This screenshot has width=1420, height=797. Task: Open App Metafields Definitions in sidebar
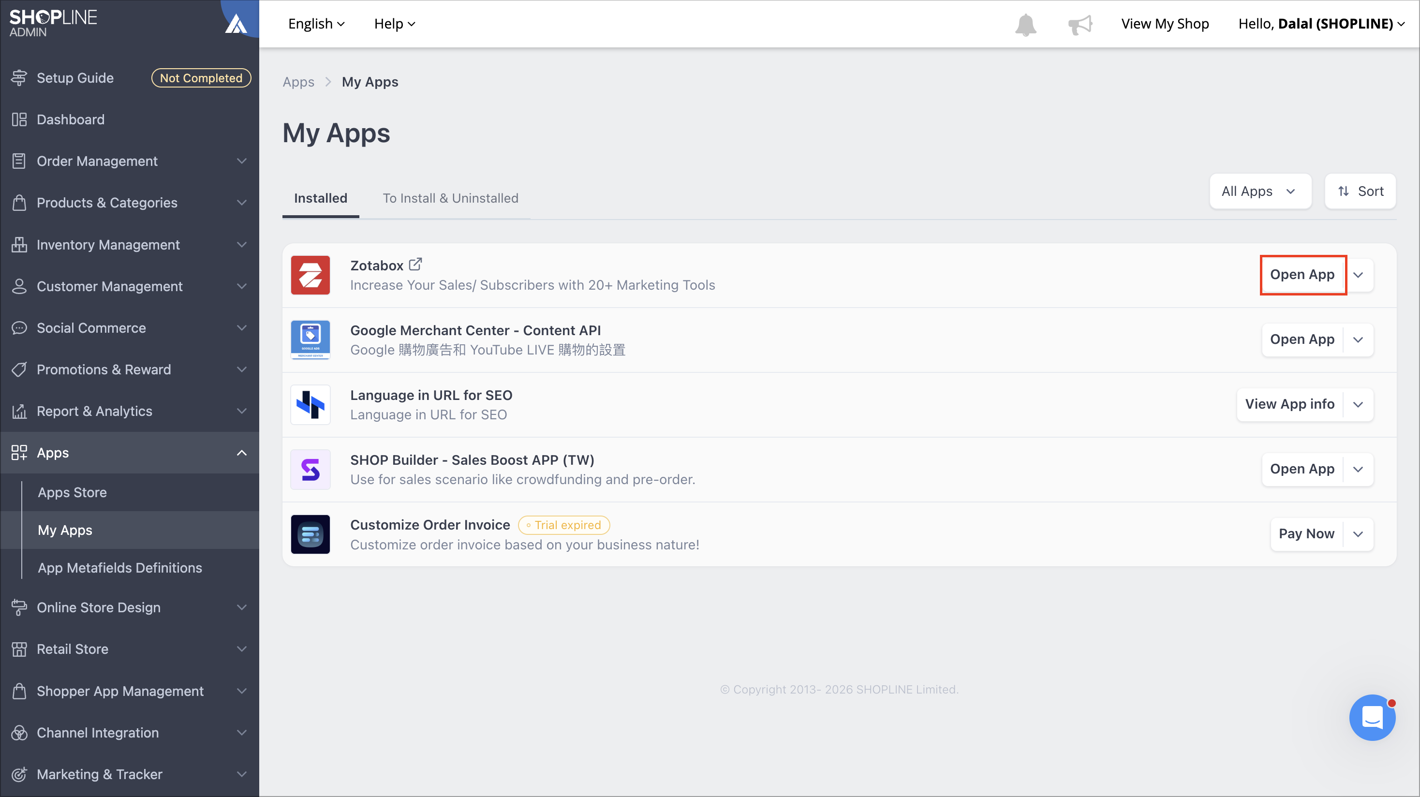coord(119,568)
